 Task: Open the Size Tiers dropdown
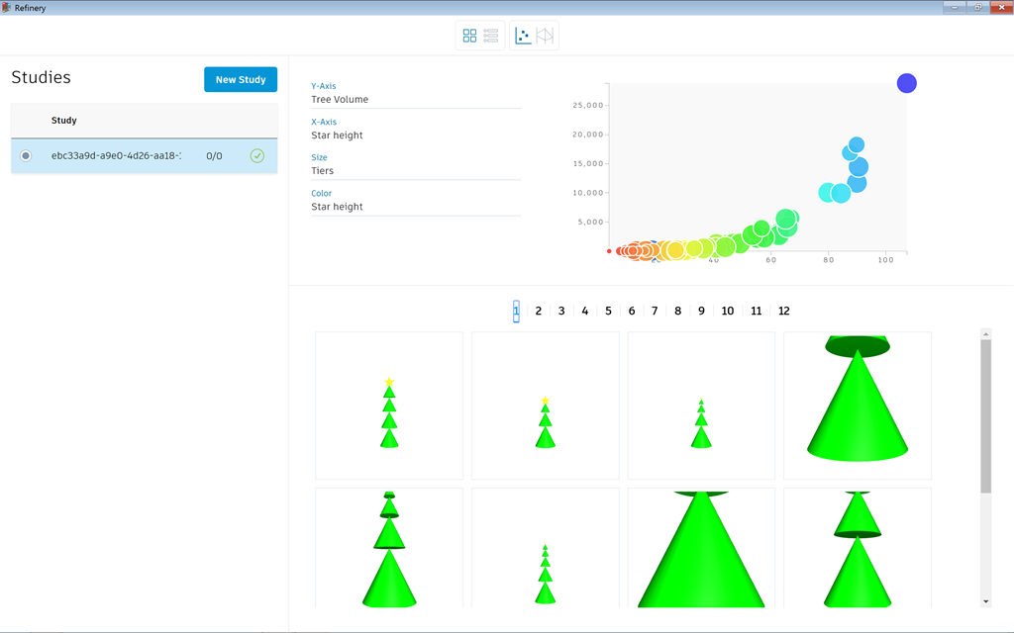pos(416,171)
